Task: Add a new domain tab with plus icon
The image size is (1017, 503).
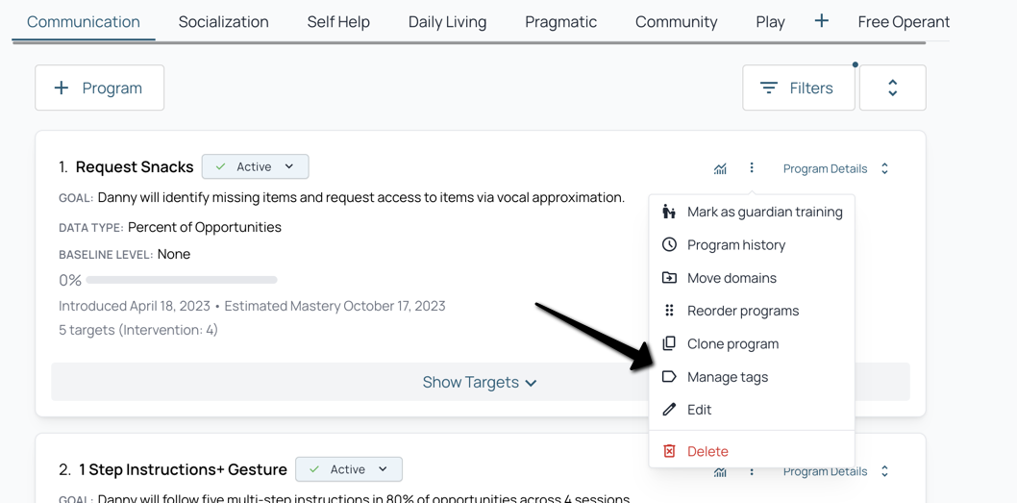Action: point(821,21)
